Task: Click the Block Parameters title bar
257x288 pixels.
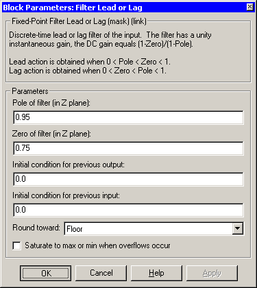Action: tap(125, 8)
